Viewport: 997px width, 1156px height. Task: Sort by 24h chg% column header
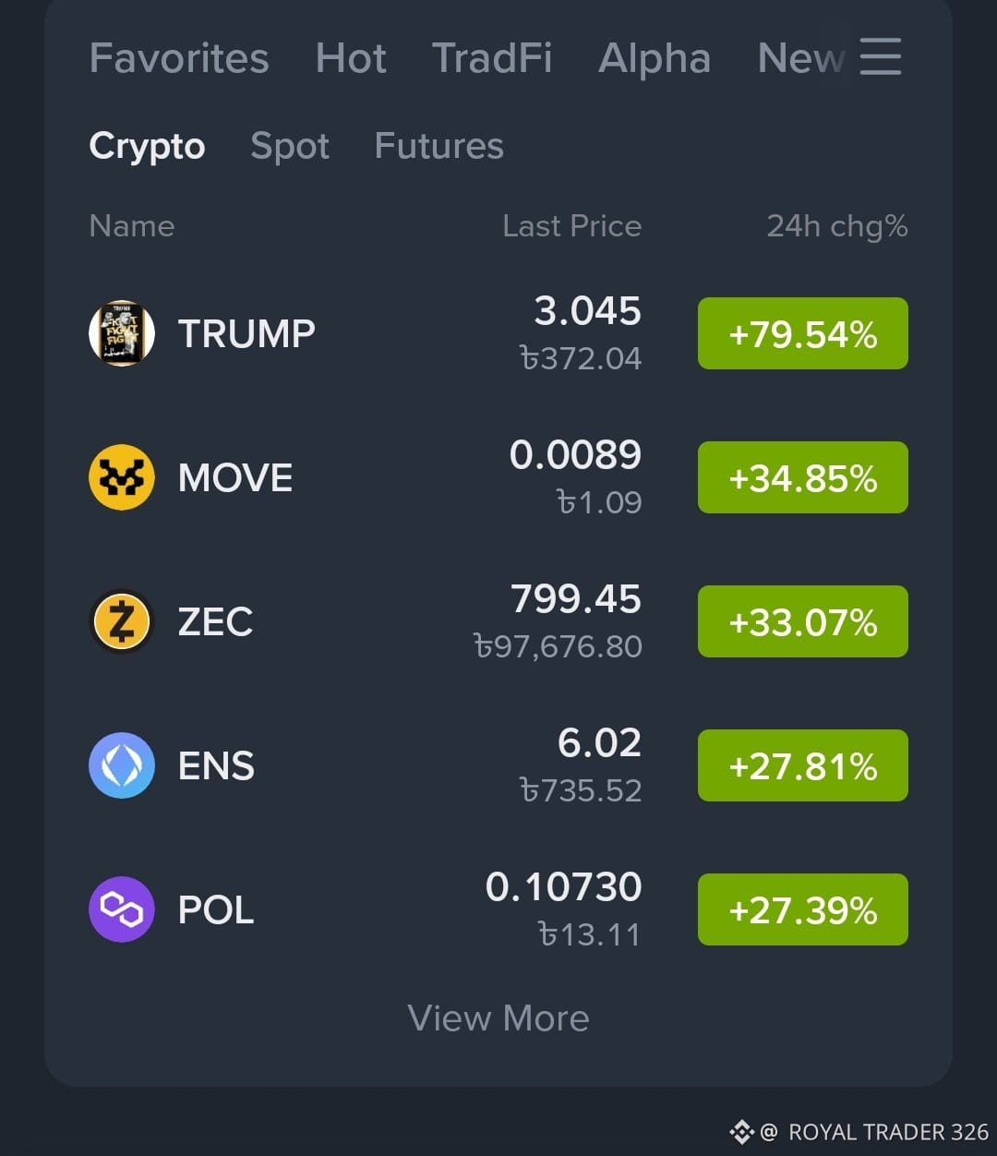click(x=837, y=226)
